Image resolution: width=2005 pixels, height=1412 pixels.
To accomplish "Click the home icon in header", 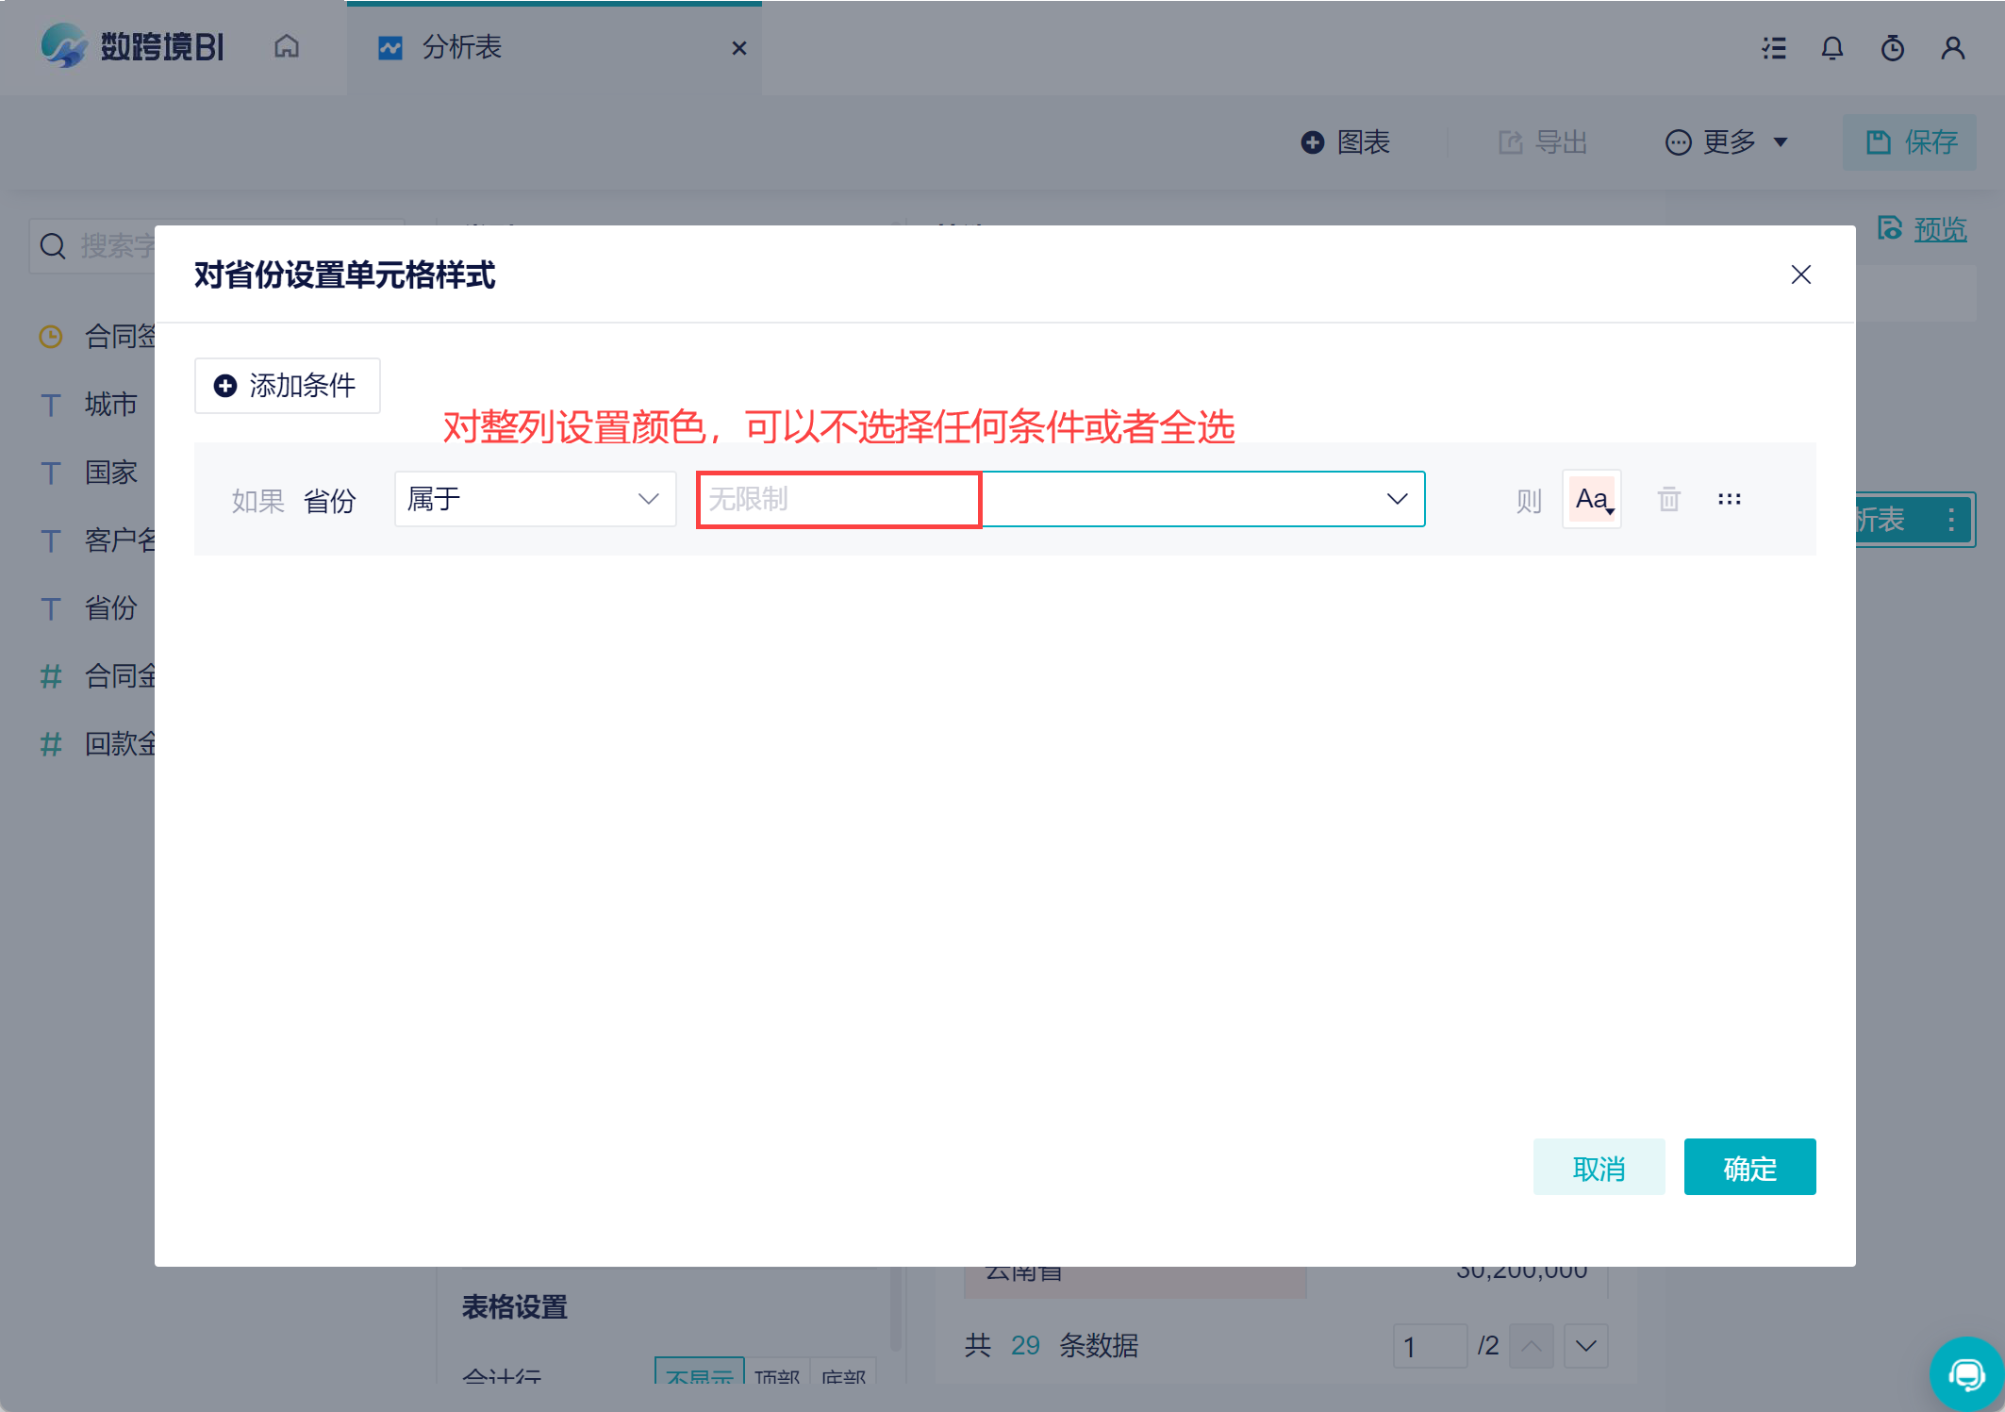I will [x=287, y=47].
